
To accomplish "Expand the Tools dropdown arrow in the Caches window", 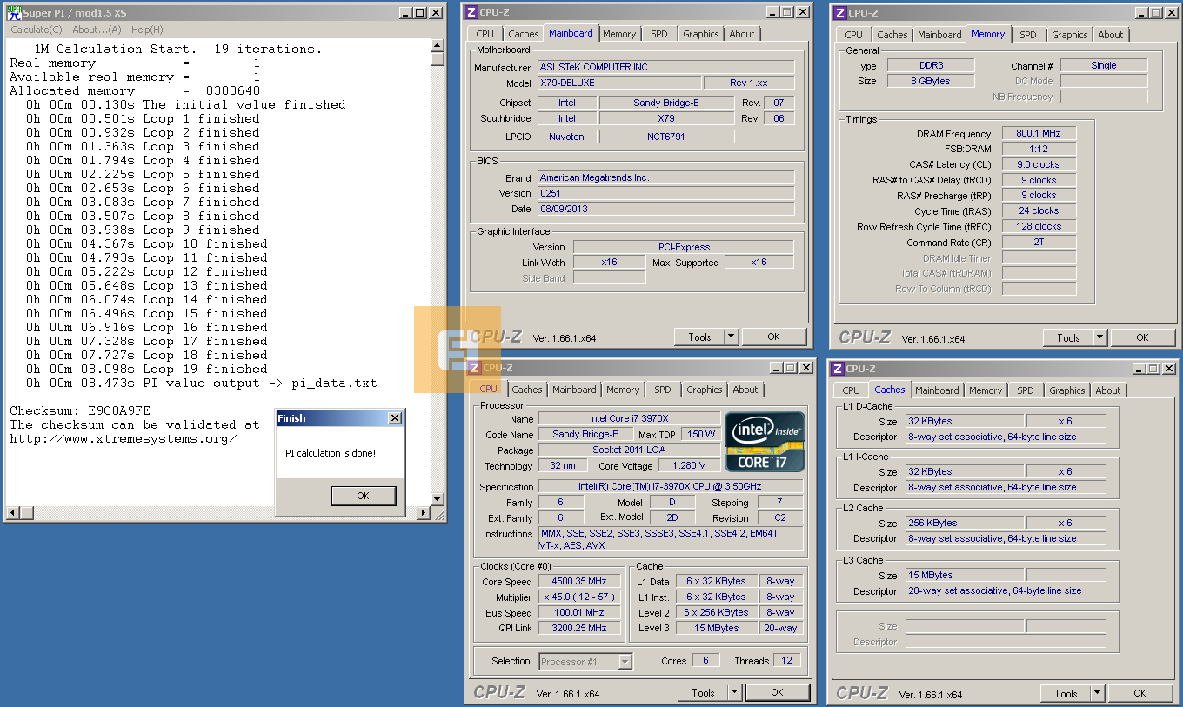I will tap(1097, 693).
